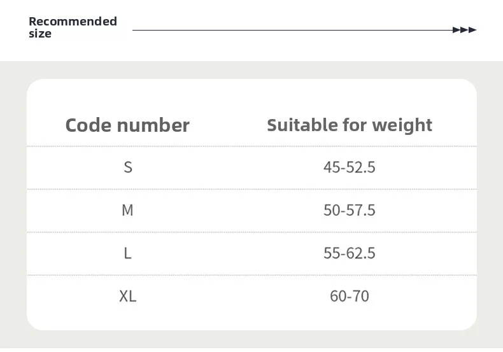The height and width of the screenshot is (352, 503).
Task: Click the word "Code" in the header
Action: click(x=89, y=125)
